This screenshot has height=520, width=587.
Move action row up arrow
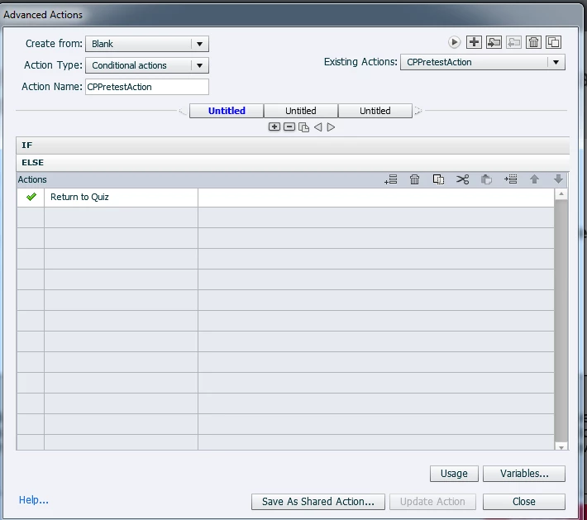click(x=534, y=179)
